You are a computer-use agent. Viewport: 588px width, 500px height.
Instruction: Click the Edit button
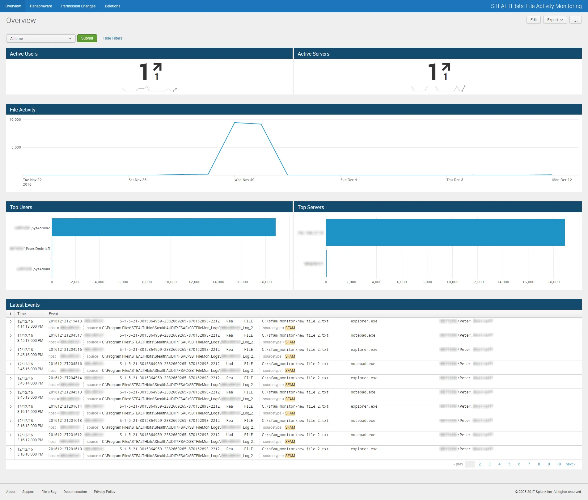[533, 20]
